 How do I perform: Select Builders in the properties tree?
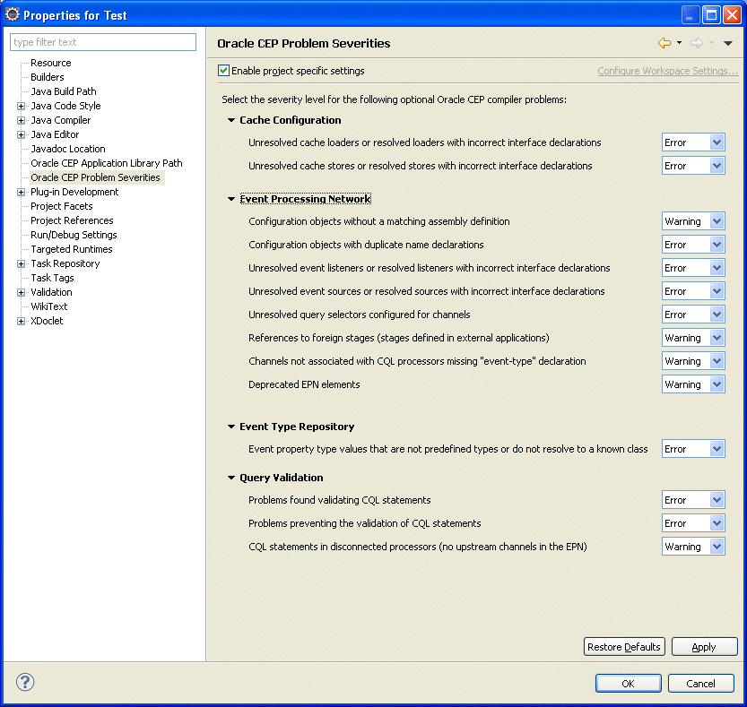click(x=48, y=77)
